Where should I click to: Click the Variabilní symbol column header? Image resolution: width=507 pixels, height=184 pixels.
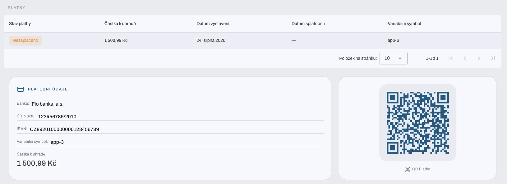coord(404,24)
